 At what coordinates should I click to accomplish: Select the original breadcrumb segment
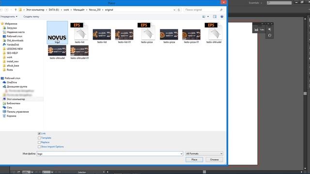click(x=109, y=10)
